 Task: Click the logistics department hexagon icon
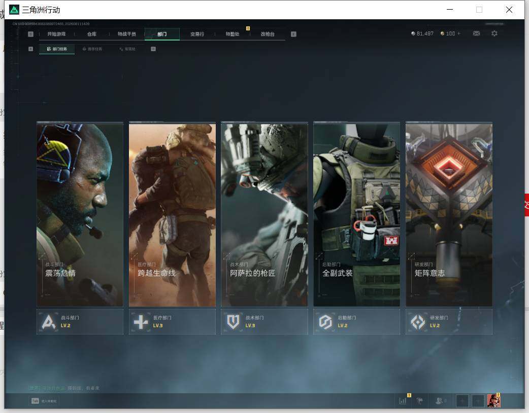[x=325, y=322]
